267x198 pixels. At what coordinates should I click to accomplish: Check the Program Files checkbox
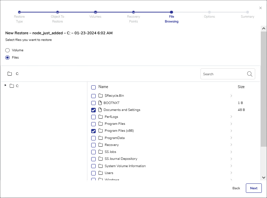click(93, 124)
